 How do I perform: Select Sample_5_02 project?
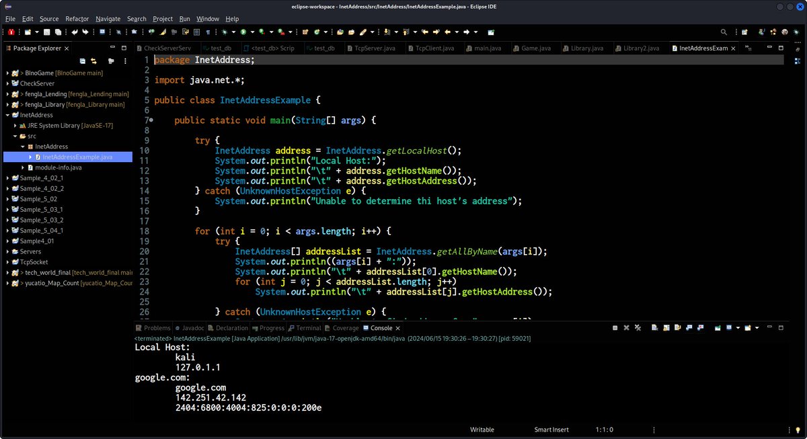38,199
